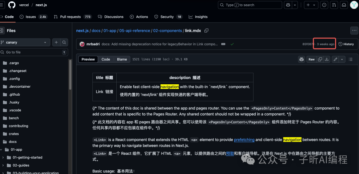Image resolution: width=359 pixels, height=174 pixels.
Task: Collapse the 01-app folder
Action: click(x=1, y=149)
